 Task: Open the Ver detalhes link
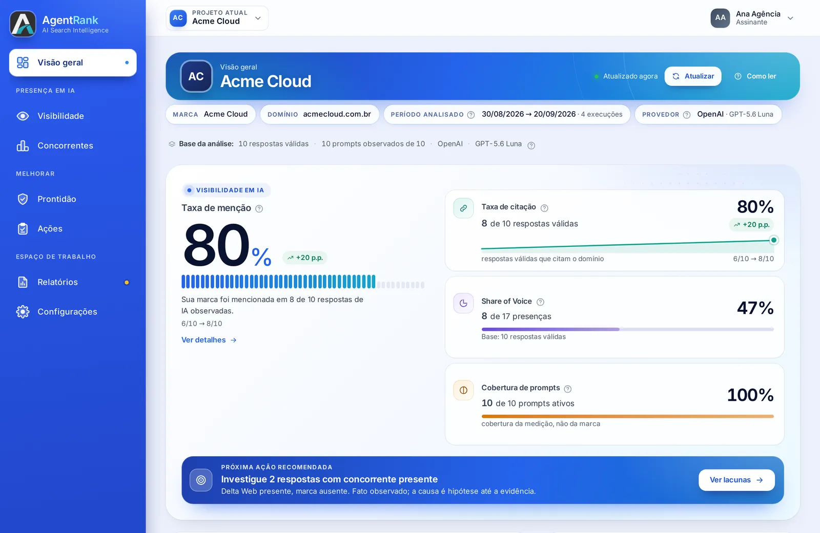coord(209,340)
